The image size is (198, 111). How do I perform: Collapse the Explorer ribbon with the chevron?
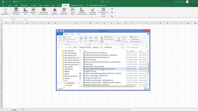pos(146,34)
